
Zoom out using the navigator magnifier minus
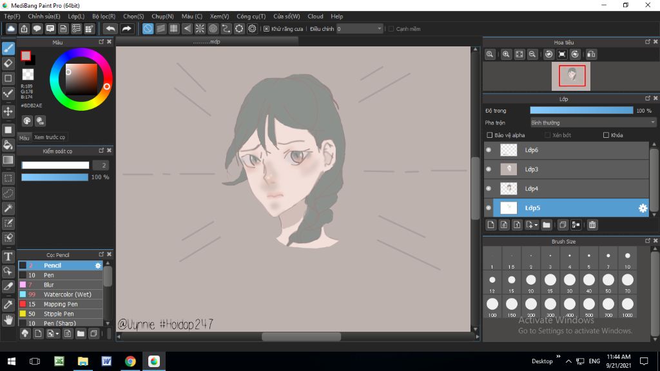point(532,54)
